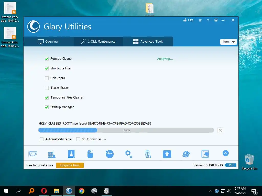Image resolution: width=262 pixels, height=196 pixels.
Task: Close the Glary Utilities window
Action: coord(233,20)
